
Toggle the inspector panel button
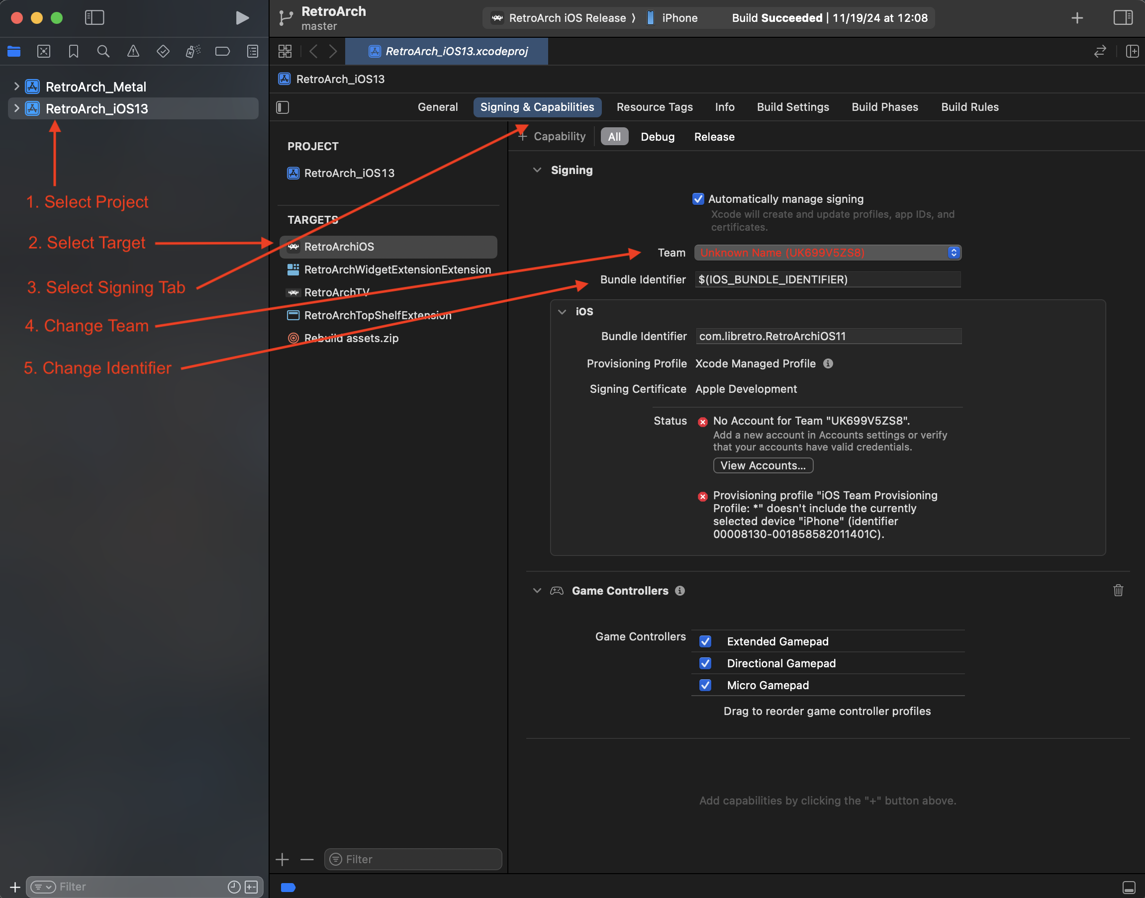click(x=1123, y=18)
